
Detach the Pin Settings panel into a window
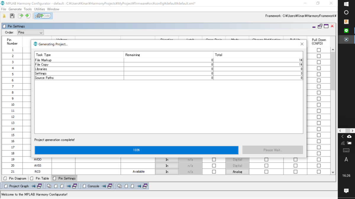click(x=320, y=26)
